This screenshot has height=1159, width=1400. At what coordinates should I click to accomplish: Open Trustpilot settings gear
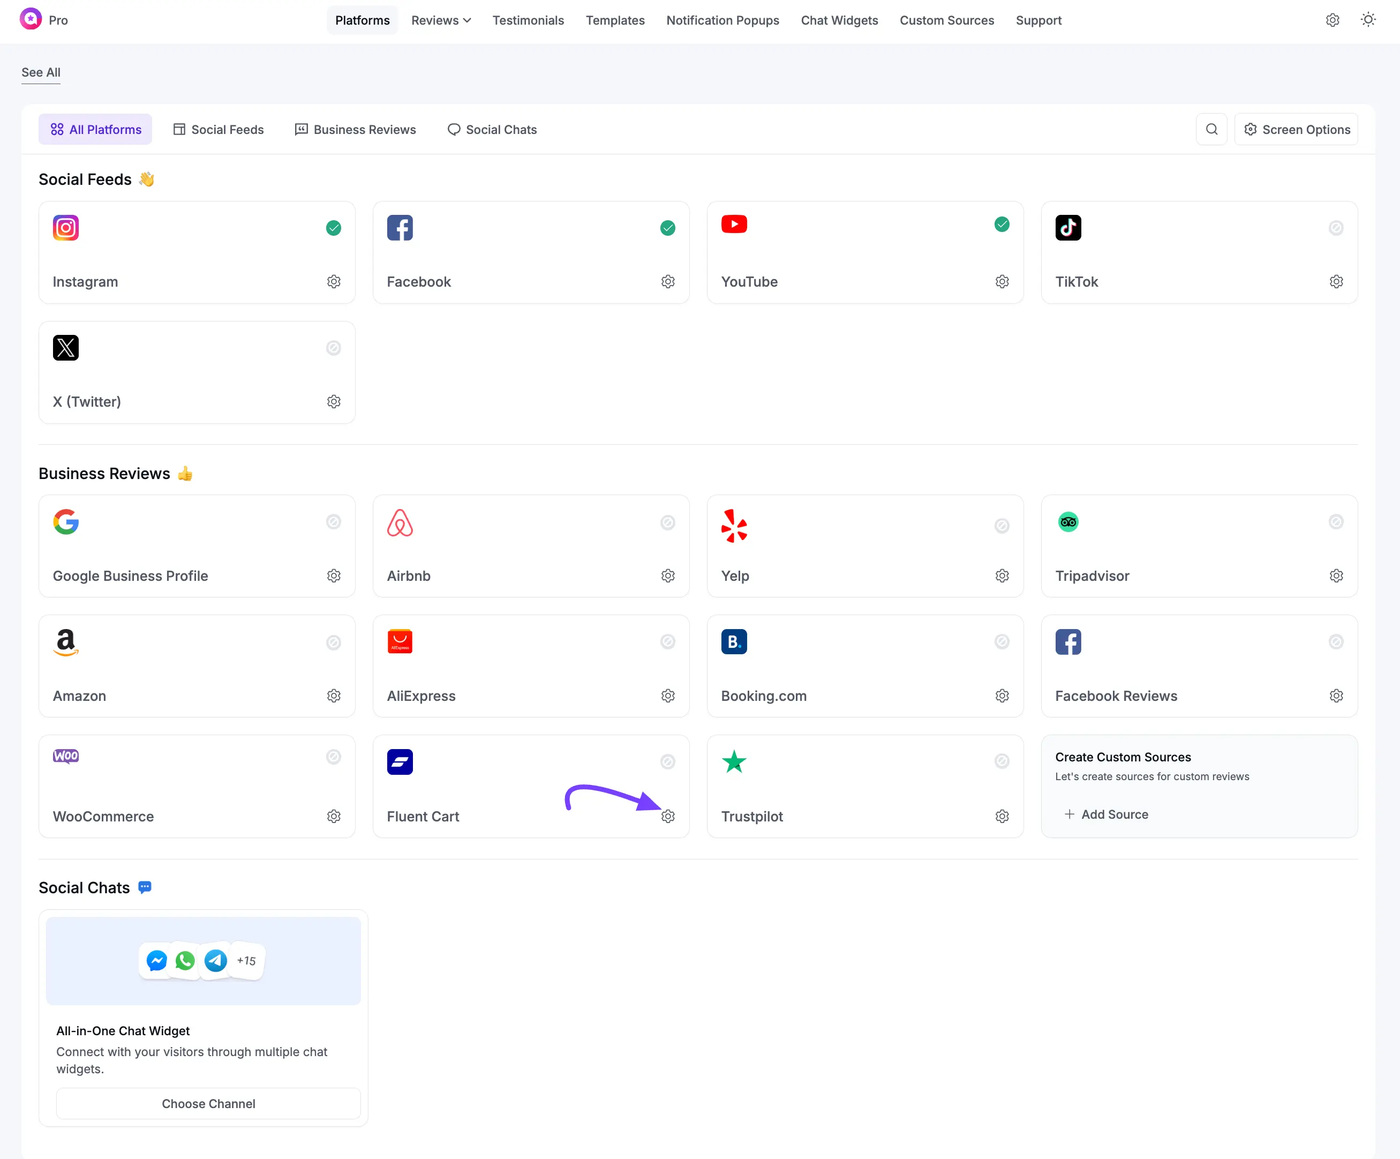(1002, 816)
